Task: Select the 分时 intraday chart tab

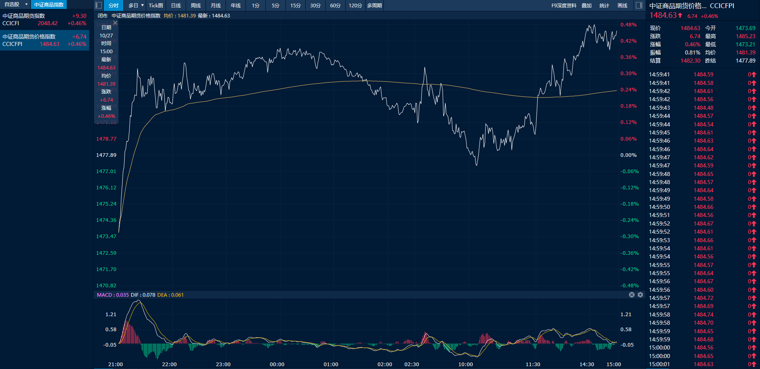Action: [x=114, y=5]
